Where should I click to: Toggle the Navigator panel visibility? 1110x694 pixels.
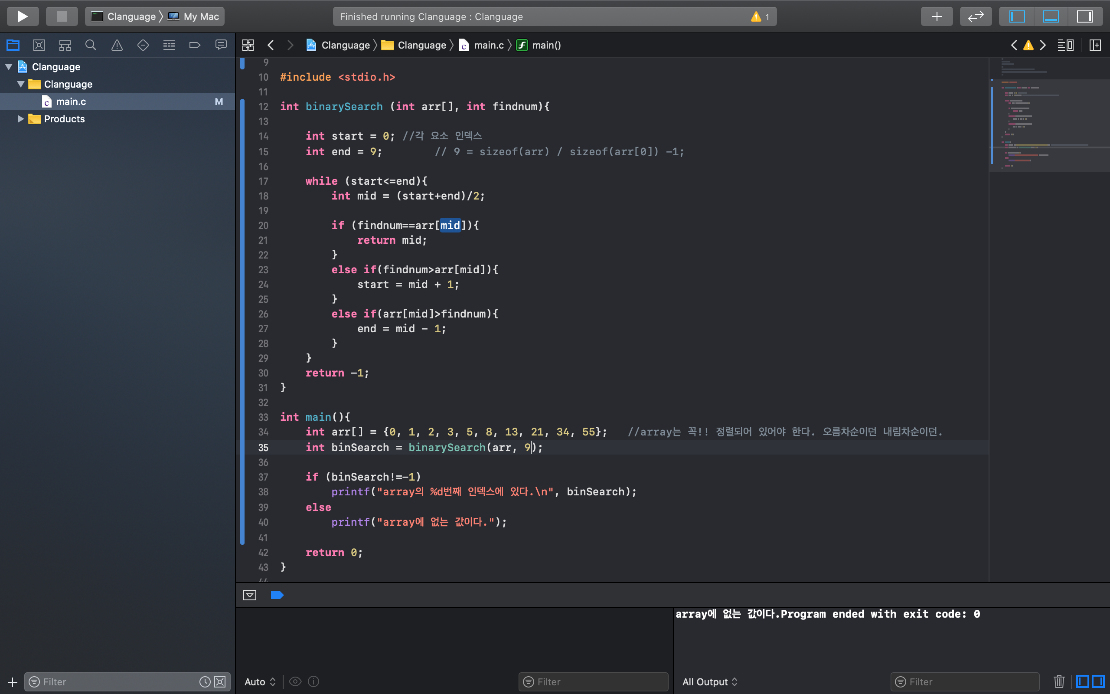pos(1017,16)
